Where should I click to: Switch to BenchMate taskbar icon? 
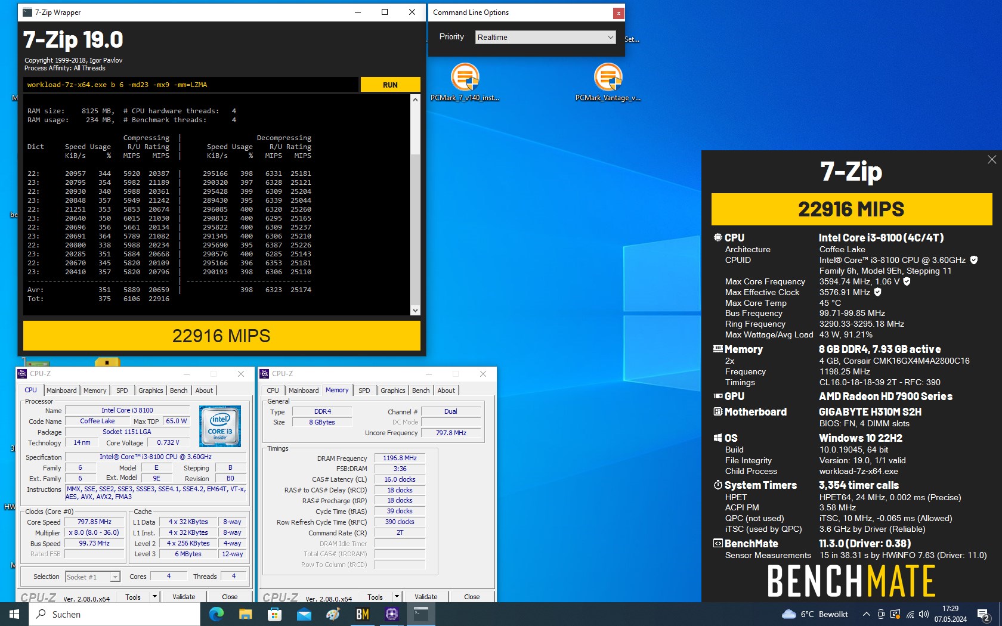[x=362, y=614]
